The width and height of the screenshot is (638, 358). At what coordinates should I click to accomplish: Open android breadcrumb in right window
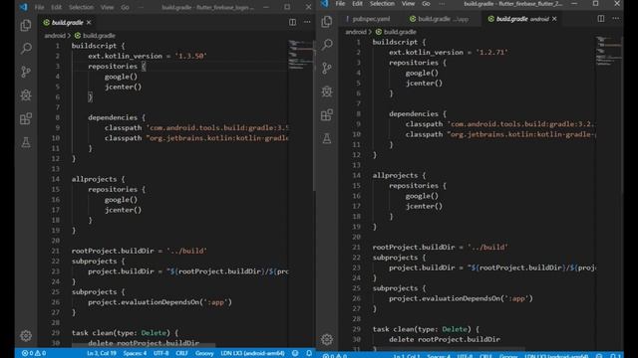[x=356, y=32]
